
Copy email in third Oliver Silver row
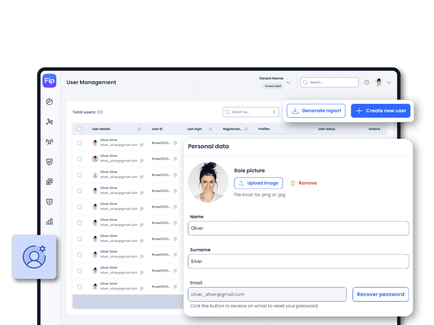coord(142,177)
